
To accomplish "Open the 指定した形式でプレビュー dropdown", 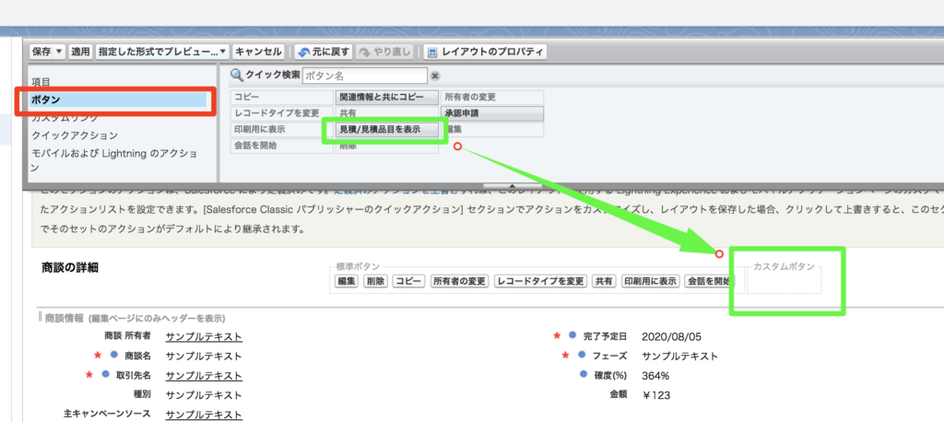I will tap(163, 52).
